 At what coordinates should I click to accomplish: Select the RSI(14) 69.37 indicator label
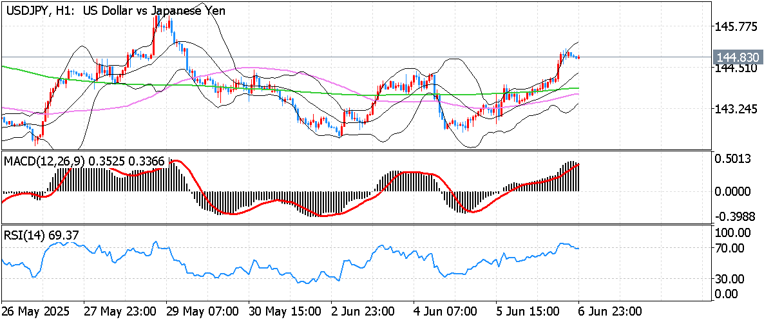42,236
